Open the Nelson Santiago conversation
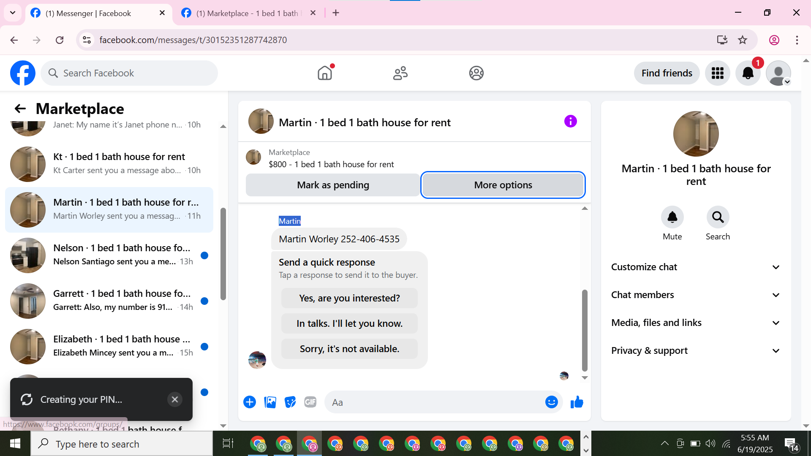This screenshot has width=811, height=456. pos(109,255)
